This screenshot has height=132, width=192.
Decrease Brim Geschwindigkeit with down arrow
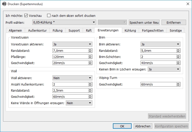pyautogui.click(x=178, y=64)
